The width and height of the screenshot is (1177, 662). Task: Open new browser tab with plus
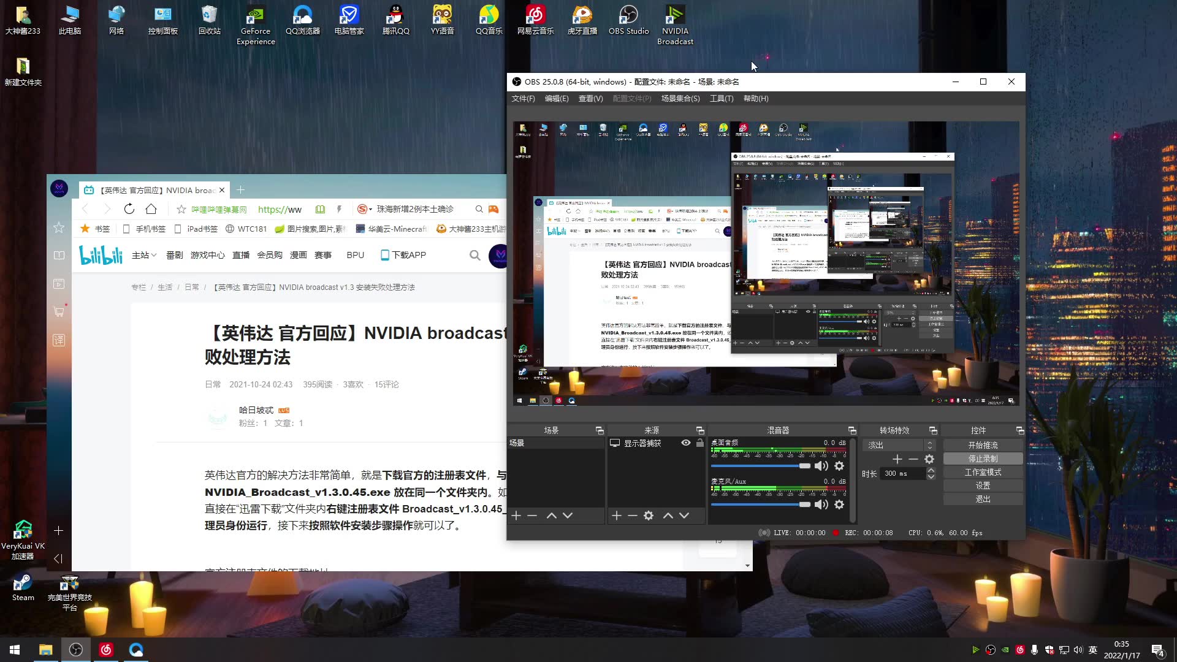point(240,190)
